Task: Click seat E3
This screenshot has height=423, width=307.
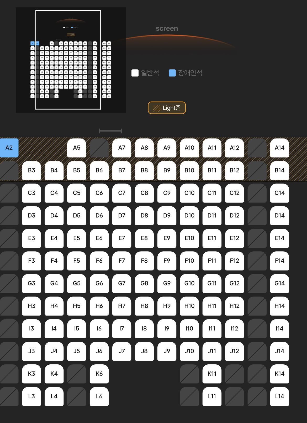Action: [31, 238]
